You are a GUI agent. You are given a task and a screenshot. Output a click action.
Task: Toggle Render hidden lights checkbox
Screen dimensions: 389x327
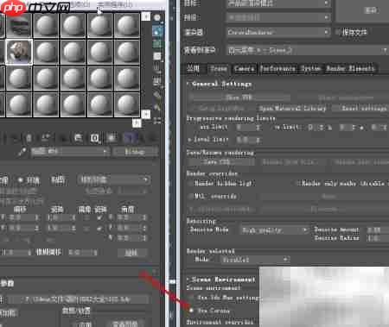click(x=190, y=183)
